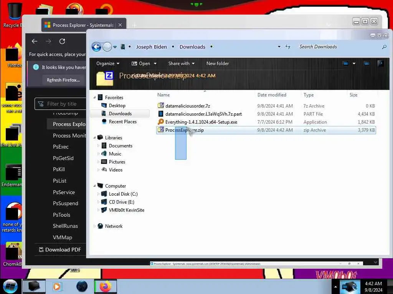393x294 pixels.
Task: Click the 7z archive icon of datamaliciousorder.7z
Action: [x=161, y=106]
